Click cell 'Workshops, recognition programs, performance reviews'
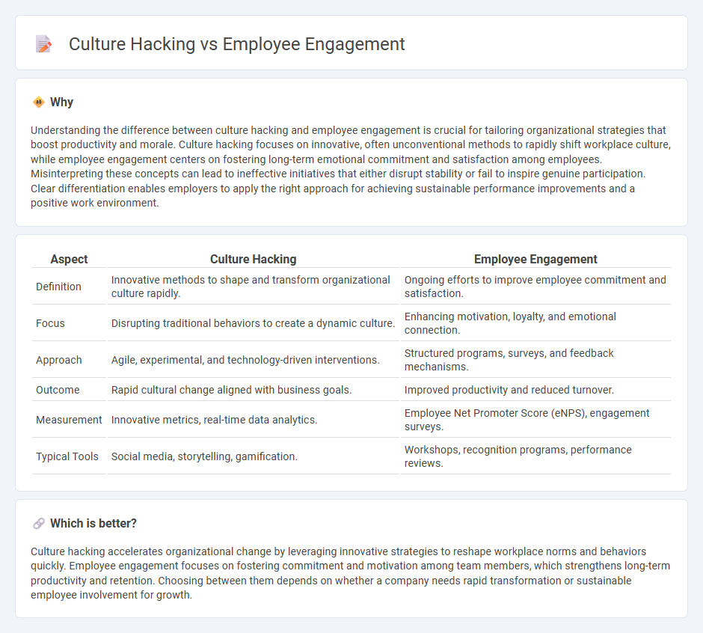Image resolution: width=703 pixels, height=633 pixels. [535, 456]
